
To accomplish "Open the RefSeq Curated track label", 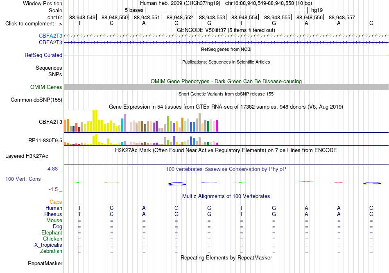I will click(x=43, y=55).
